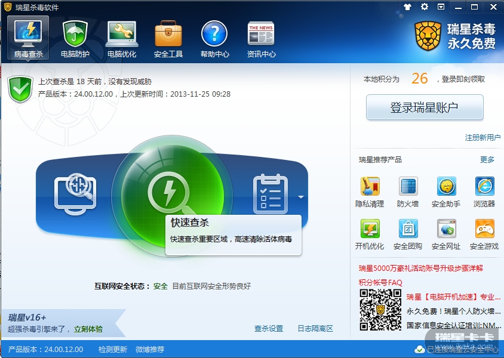The height and width of the screenshot is (358, 504).
Task: Open the 病毒查杀 virus scan tab
Action: point(28,38)
